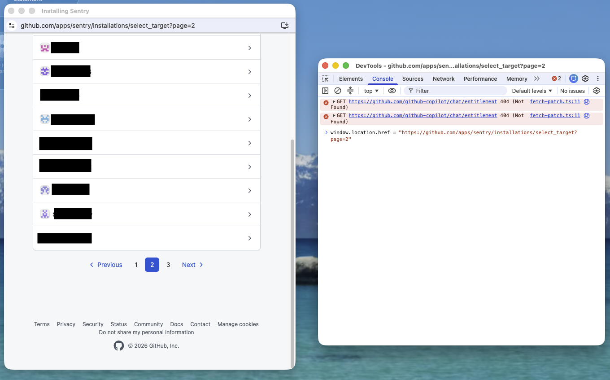
Task: Click the arrows-and-lines icon next to clear console
Action: [350, 91]
